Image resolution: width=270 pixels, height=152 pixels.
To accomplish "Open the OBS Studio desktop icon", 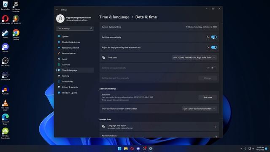I will [x=5, y=62].
